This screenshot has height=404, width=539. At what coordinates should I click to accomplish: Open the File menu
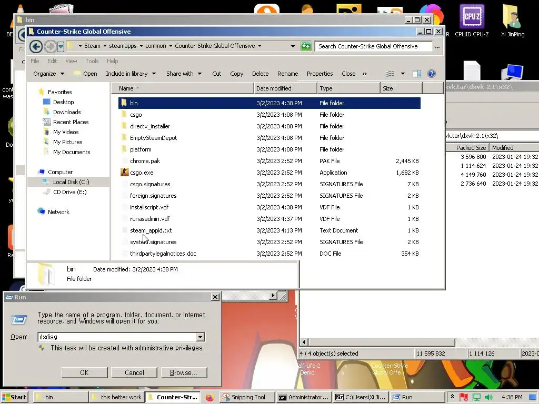point(35,61)
